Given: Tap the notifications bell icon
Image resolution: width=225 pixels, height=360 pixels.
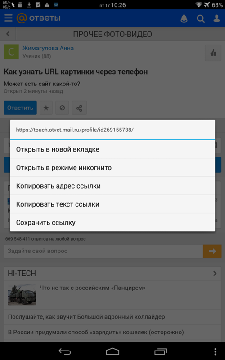Looking at the screenshot, I should click(184, 18).
